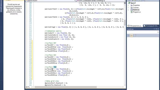The width and height of the screenshot is (160, 90).
Task: Select the Program.cs file
Action: pos(137,12)
